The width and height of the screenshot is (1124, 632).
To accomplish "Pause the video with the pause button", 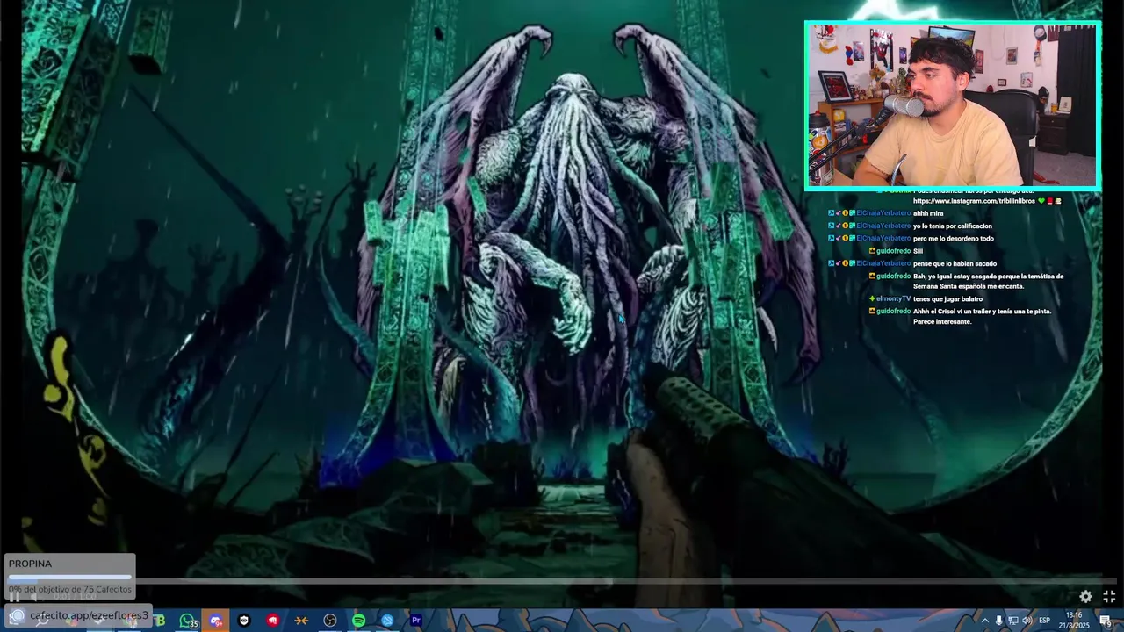I will pos(14,597).
